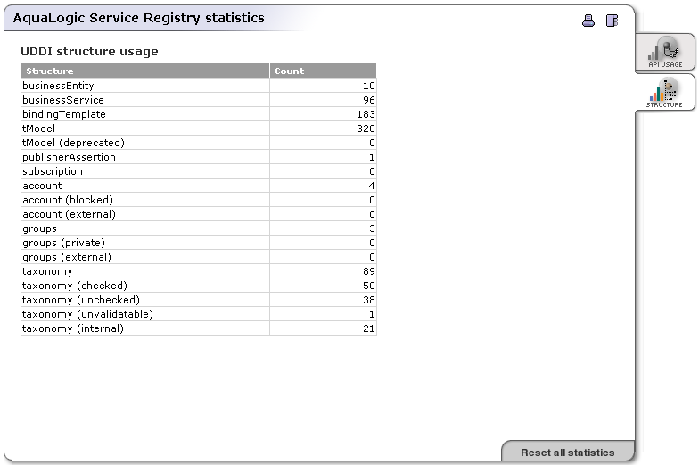This screenshot has width=699, height=465.
Task: Select the businessService row label
Action: pos(62,100)
